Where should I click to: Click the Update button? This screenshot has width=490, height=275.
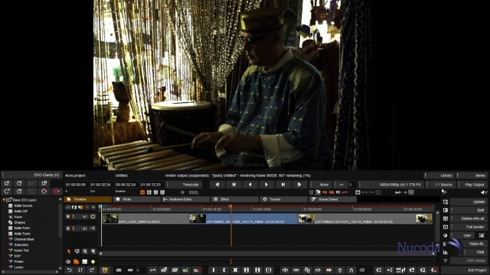click(x=470, y=202)
